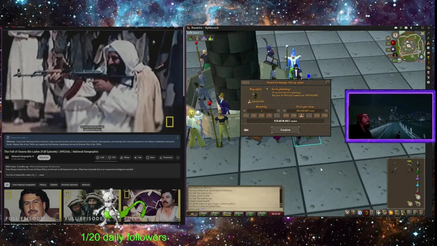Click the Torva platelegs item slot
The width and height of the screenshot is (437, 246).
point(255,96)
